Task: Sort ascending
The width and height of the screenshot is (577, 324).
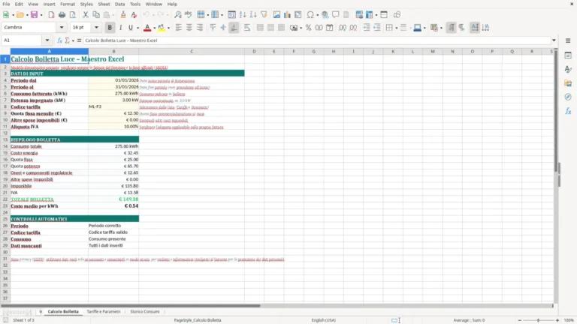Action: tap(243, 15)
